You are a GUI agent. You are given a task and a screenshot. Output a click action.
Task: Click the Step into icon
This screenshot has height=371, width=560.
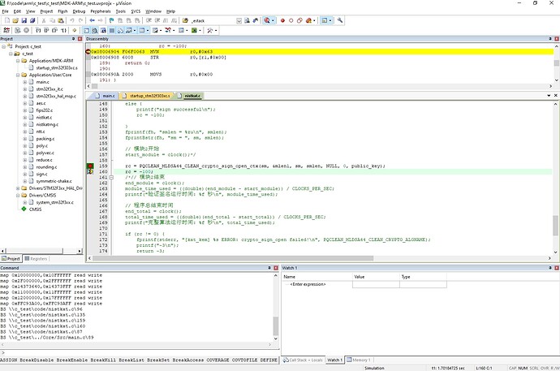(38, 30)
